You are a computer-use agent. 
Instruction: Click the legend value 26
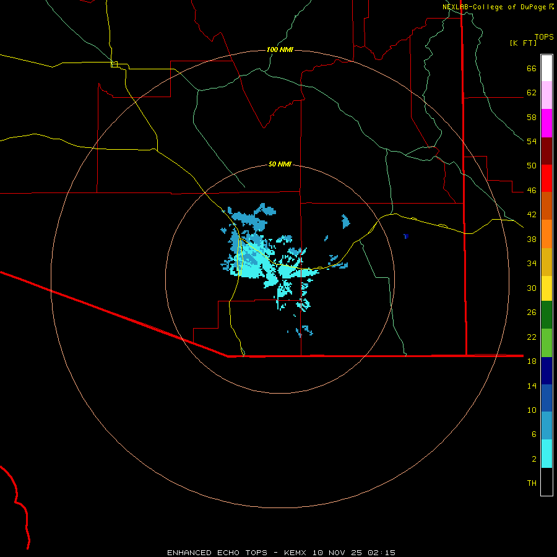tap(532, 313)
